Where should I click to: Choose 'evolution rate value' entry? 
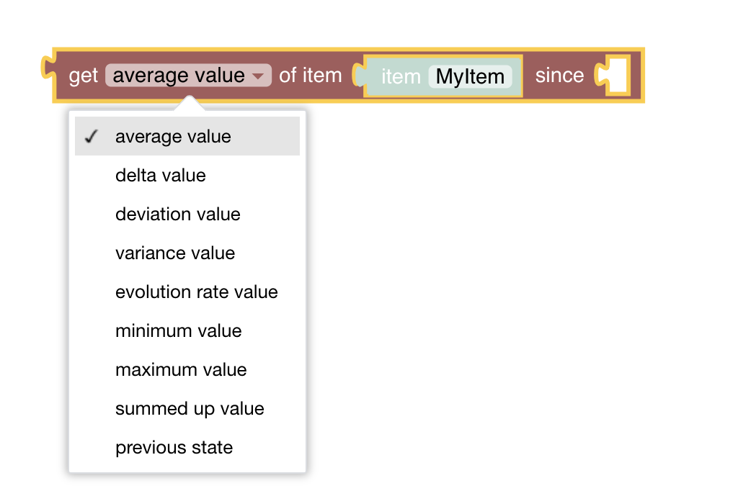click(x=196, y=292)
